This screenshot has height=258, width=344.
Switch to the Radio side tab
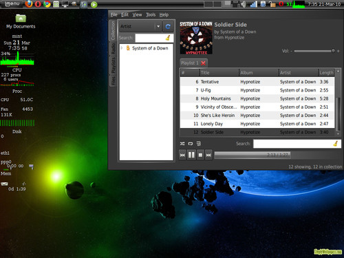coord(113,49)
